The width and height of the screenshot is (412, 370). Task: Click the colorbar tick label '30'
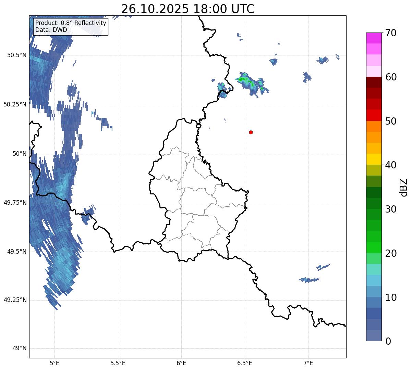pos(391,209)
